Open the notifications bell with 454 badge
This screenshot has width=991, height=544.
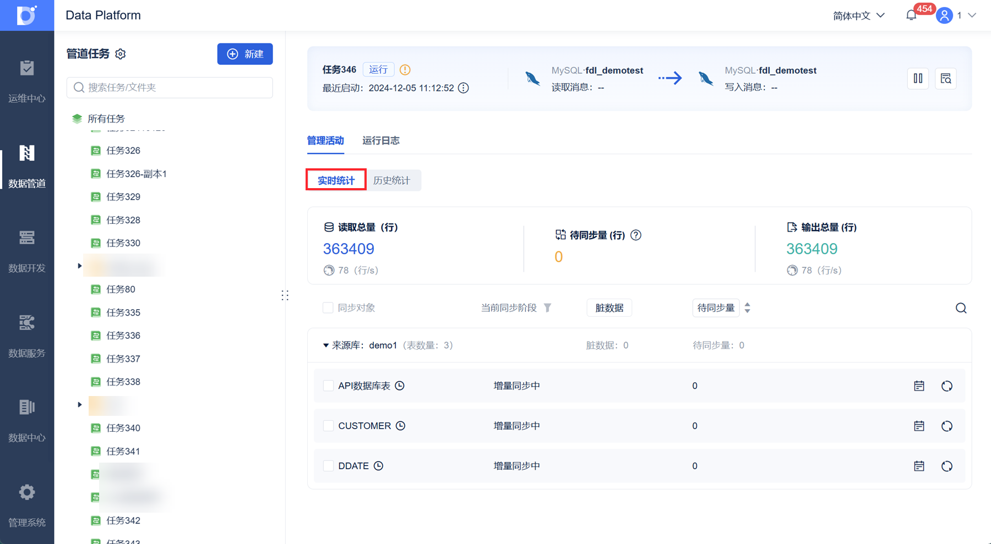pyautogui.click(x=911, y=15)
